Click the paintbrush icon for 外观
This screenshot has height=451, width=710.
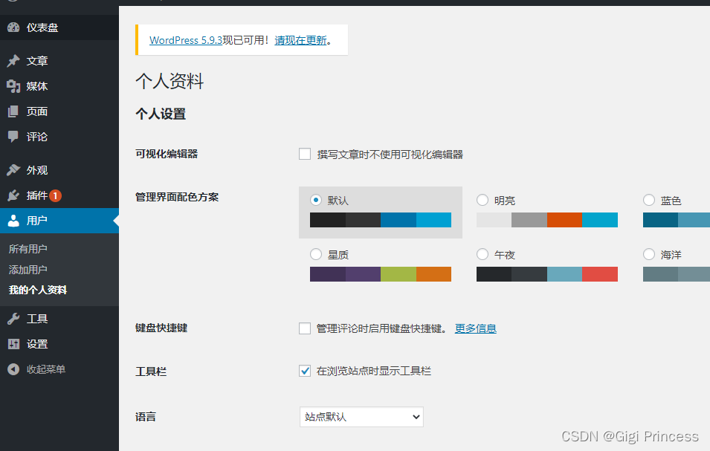tap(13, 170)
